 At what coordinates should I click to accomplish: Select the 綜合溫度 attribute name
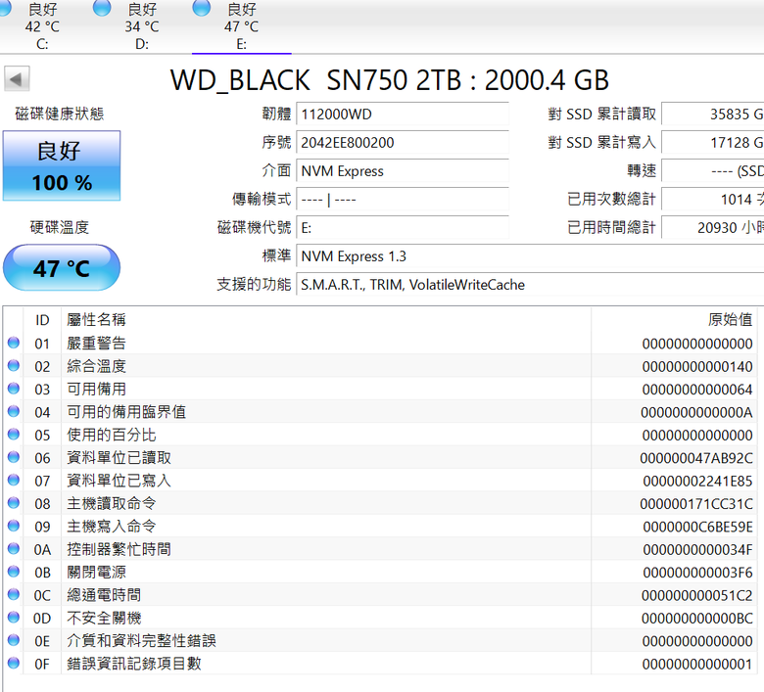pos(96,366)
